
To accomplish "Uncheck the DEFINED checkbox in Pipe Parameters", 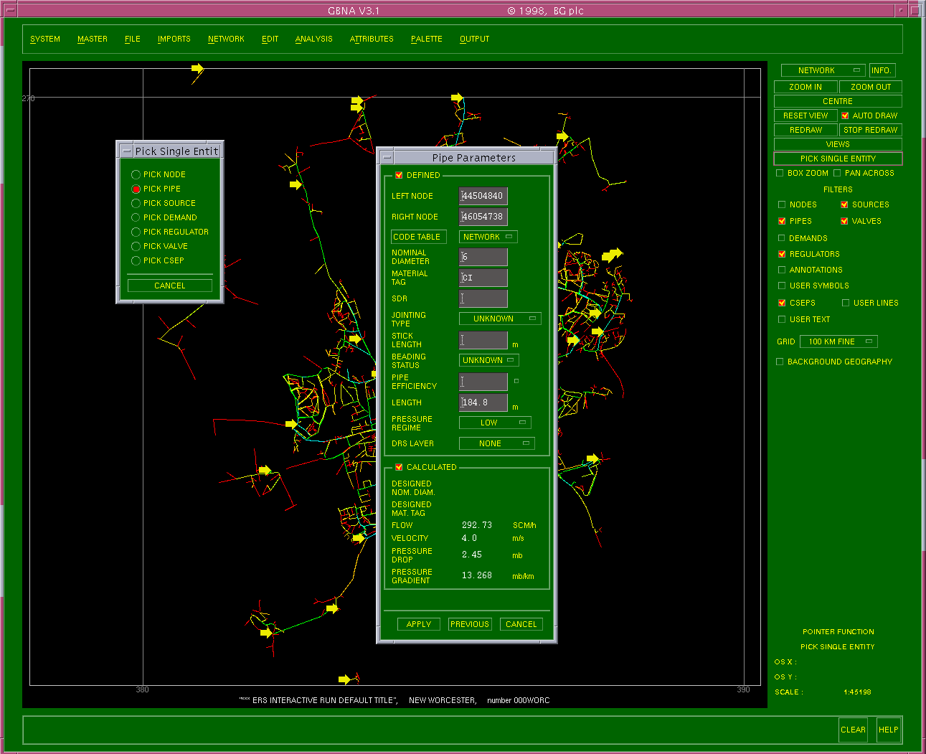I will 399,175.
